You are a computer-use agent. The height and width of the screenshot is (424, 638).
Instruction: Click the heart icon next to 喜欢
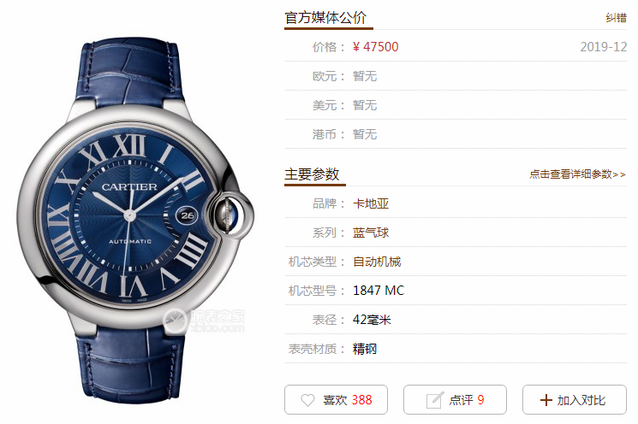pyautogui.click(x=307, y=400)
